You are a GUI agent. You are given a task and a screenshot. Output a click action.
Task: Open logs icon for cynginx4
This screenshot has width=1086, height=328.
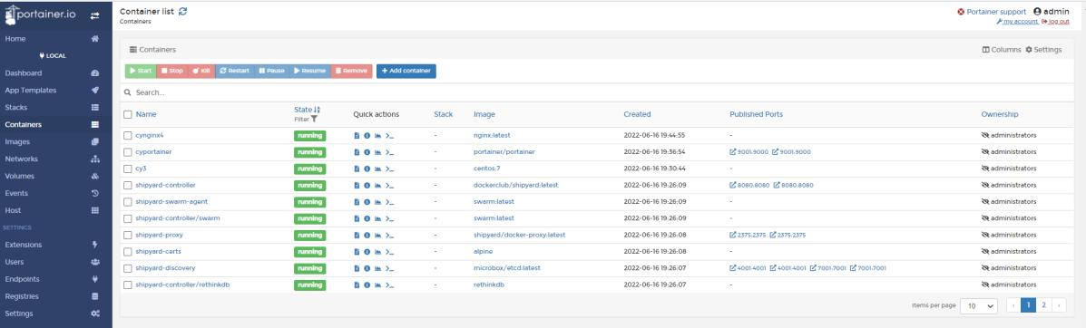[x=356, y=136]
